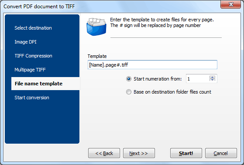
Task: Click the blue file box icon
Action: coord(96,27)
